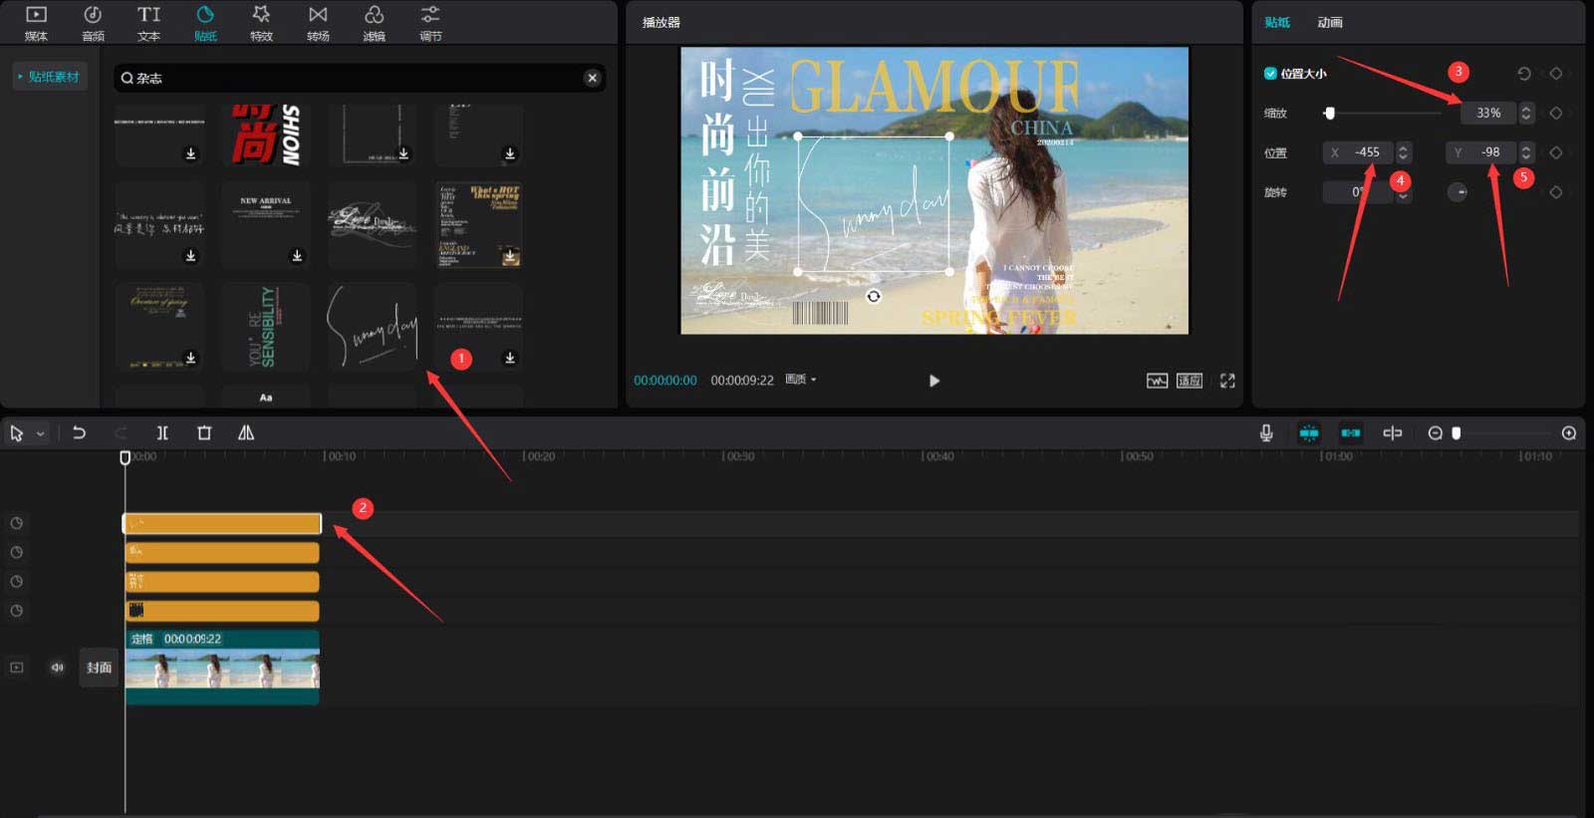Click the playhead marker at 00:00

pos(125,457)
